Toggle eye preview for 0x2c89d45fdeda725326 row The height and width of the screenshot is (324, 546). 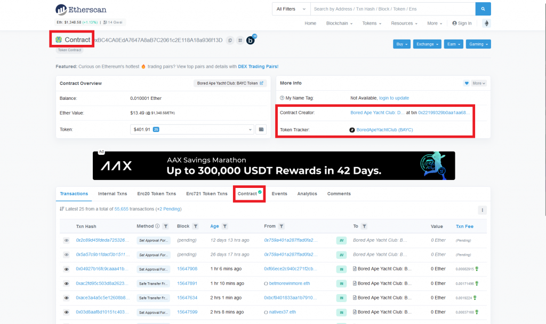pyautogui.click(x=66, y=240)
